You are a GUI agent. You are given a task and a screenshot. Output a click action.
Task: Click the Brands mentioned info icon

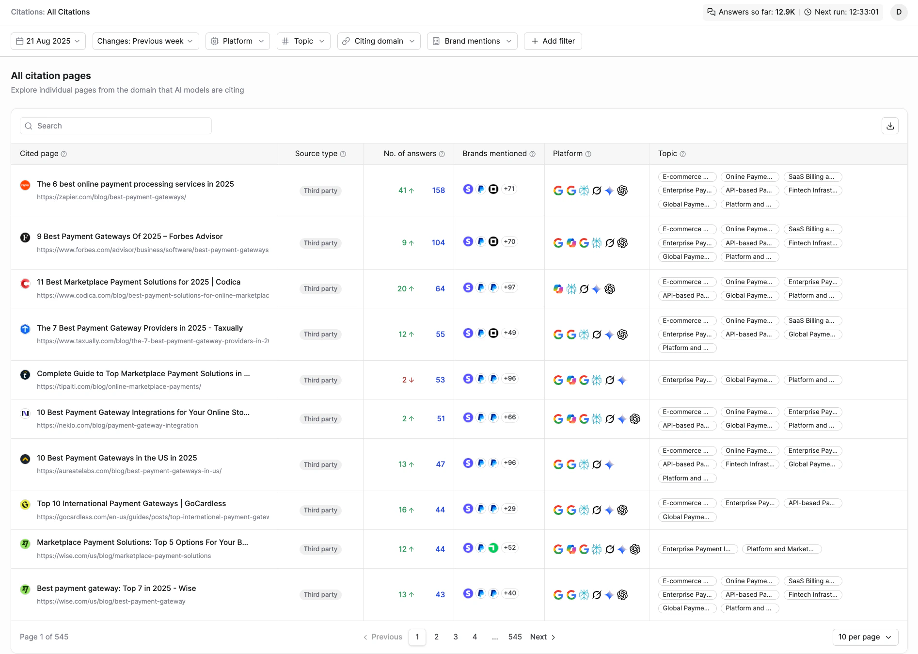(532, 154)
